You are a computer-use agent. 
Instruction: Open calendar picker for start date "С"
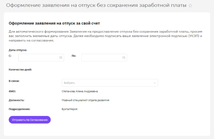[61, 58]
